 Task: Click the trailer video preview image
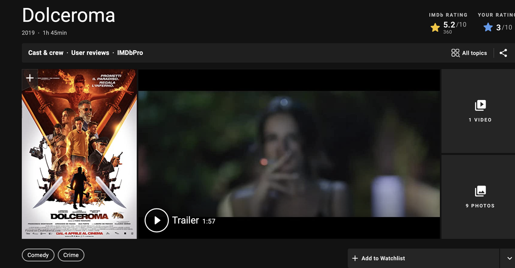point(289,154)
